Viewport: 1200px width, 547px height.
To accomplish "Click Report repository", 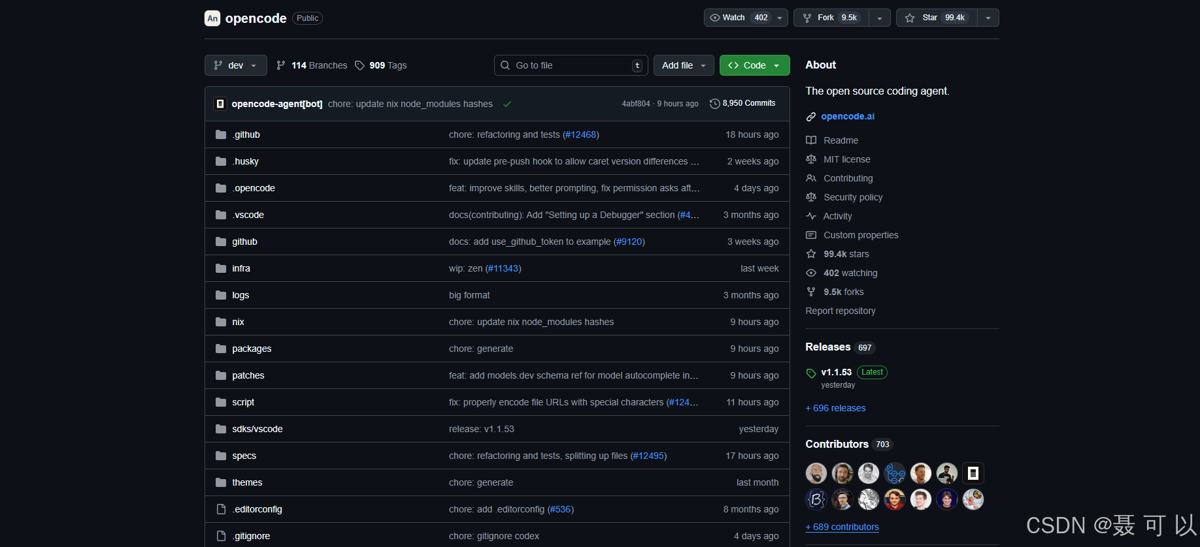I will (840, 311).
